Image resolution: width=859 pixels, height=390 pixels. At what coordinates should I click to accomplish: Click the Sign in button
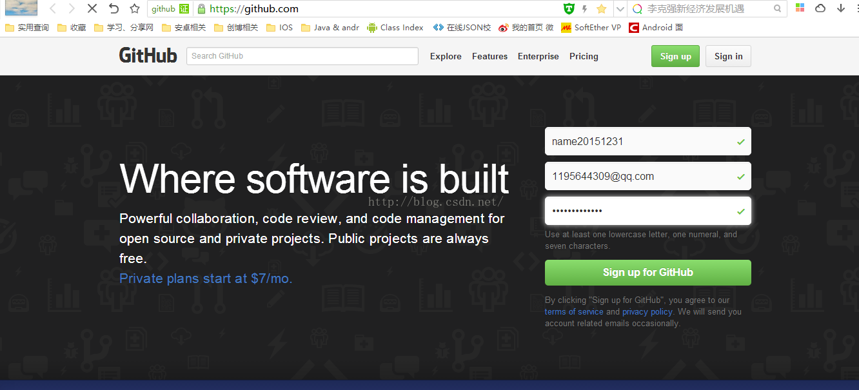point(728,56)
